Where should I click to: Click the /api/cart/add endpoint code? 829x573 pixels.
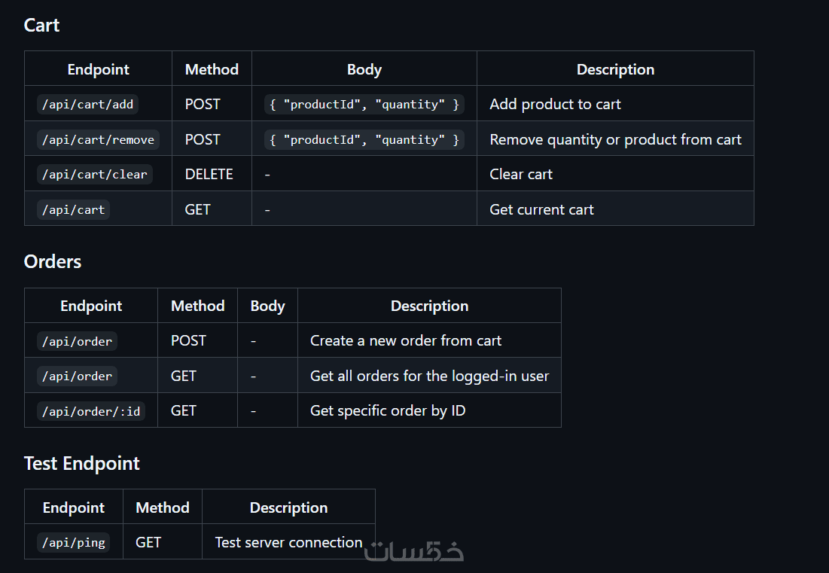[87, 105]
